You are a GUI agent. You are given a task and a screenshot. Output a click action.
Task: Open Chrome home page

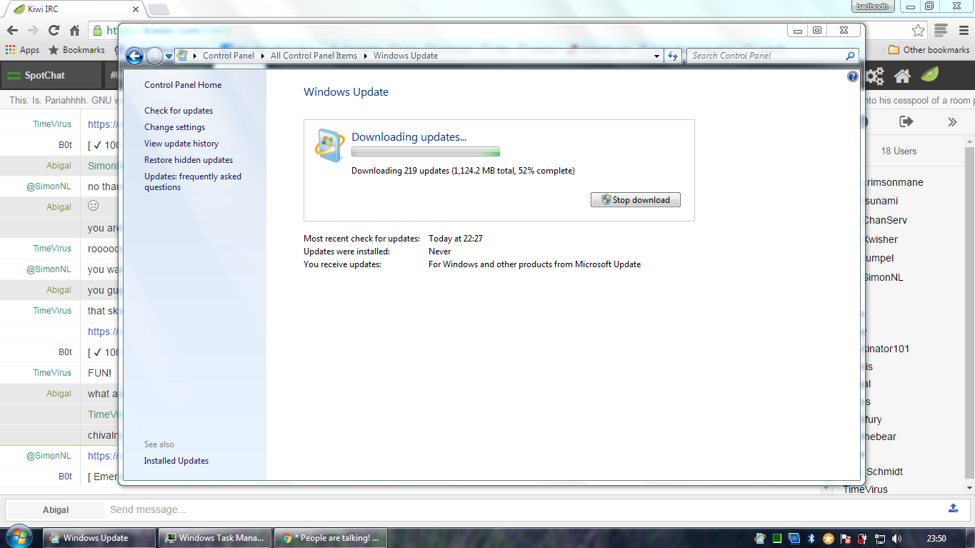pos(74,31)
